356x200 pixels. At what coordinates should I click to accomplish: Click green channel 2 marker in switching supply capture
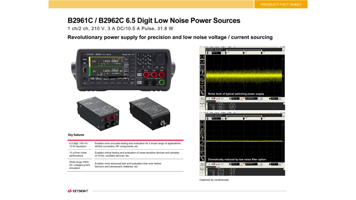(226, 53)
